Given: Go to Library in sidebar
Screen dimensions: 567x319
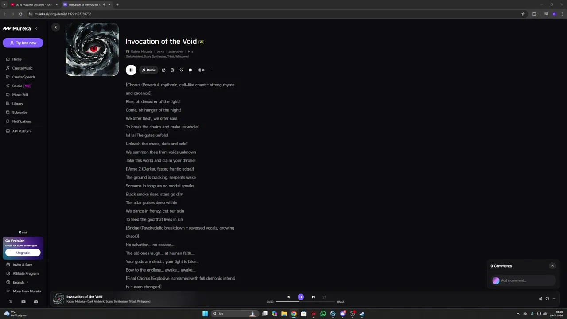Looking at the screenshot, I should tap(18, 104).
